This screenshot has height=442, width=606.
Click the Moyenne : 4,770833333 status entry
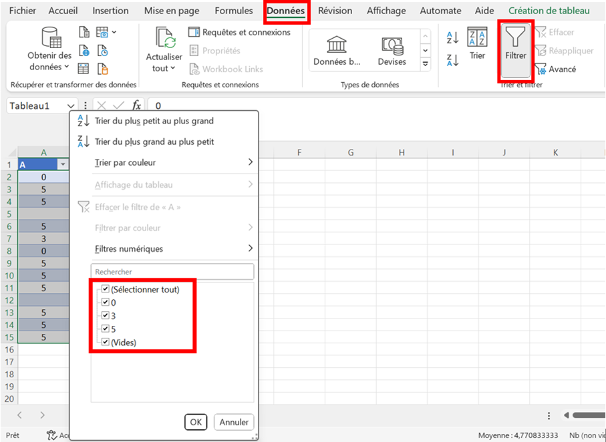pos(518,435)
